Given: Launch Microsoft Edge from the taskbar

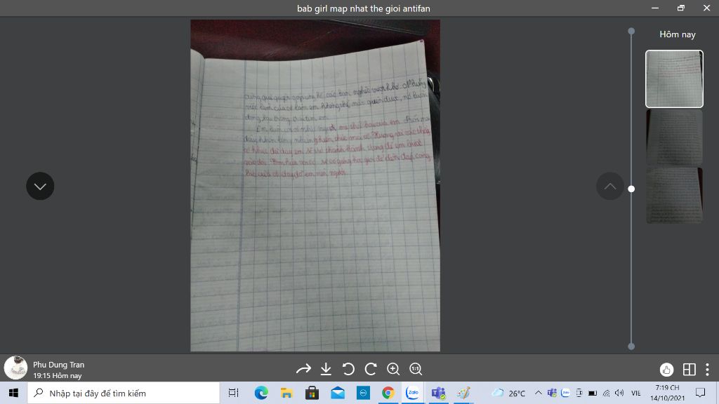Looking at the screenshot, I should [x=261, y=393].
